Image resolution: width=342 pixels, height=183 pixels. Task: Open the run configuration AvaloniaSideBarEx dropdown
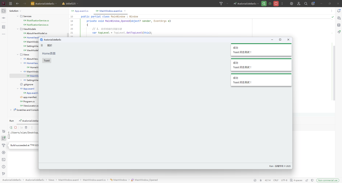tap(246, 4)
